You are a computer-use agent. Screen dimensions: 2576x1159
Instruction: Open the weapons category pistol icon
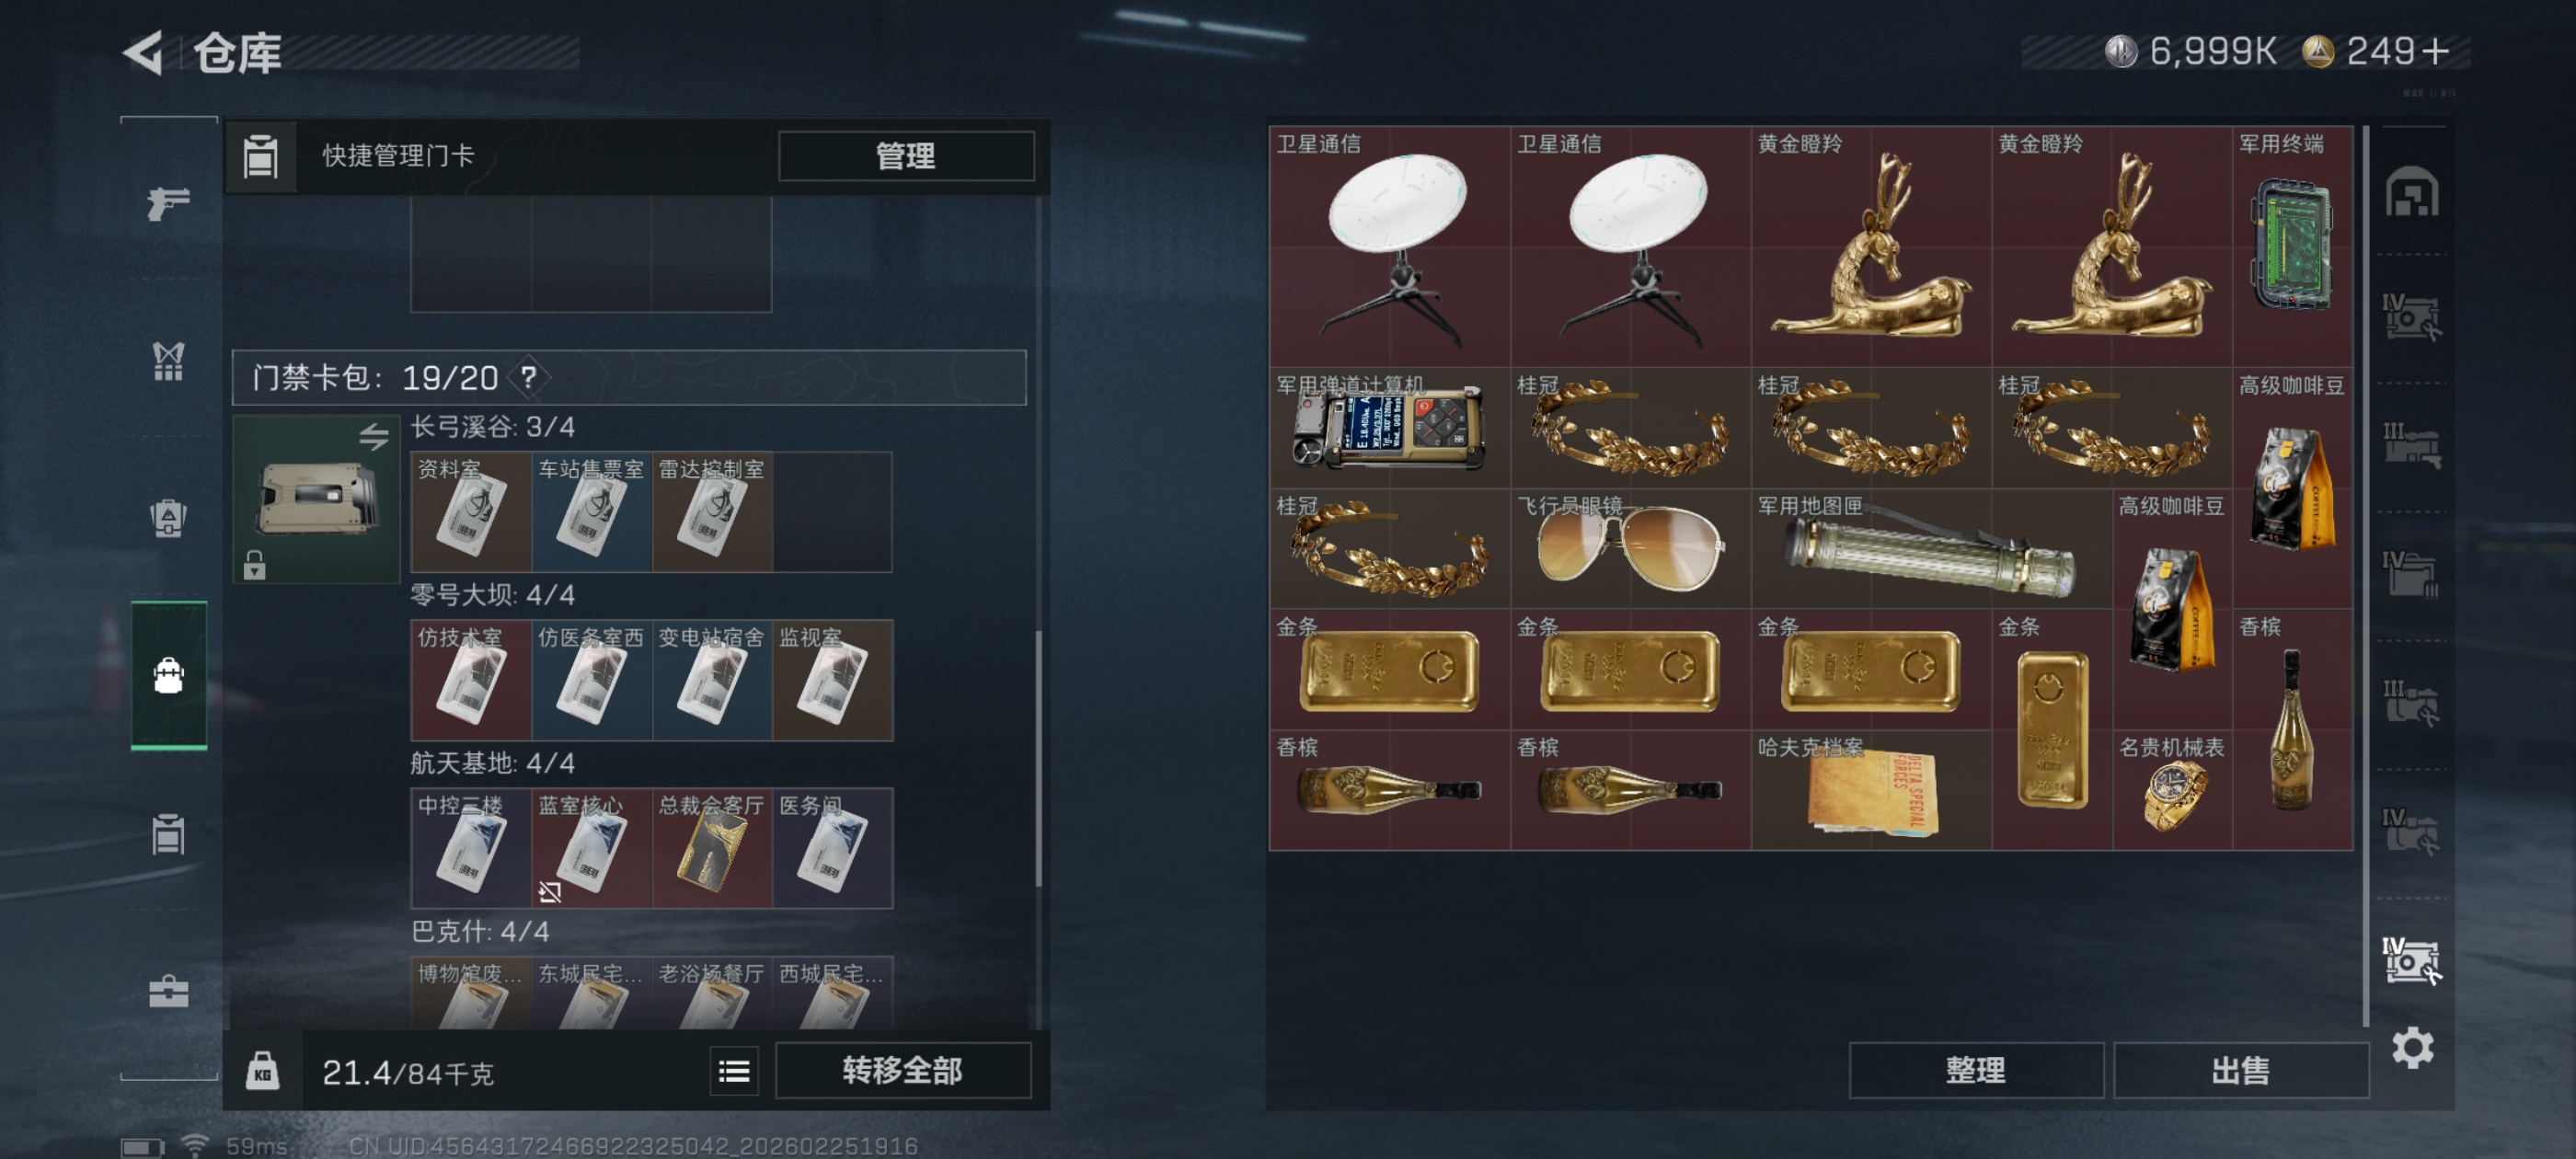[x=168, y=203]
